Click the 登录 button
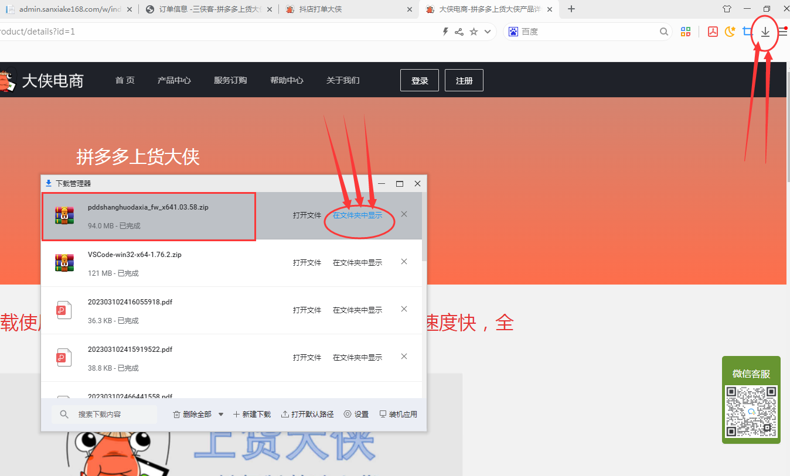This screenshot has height=476, width=790. tap(420, 80)
